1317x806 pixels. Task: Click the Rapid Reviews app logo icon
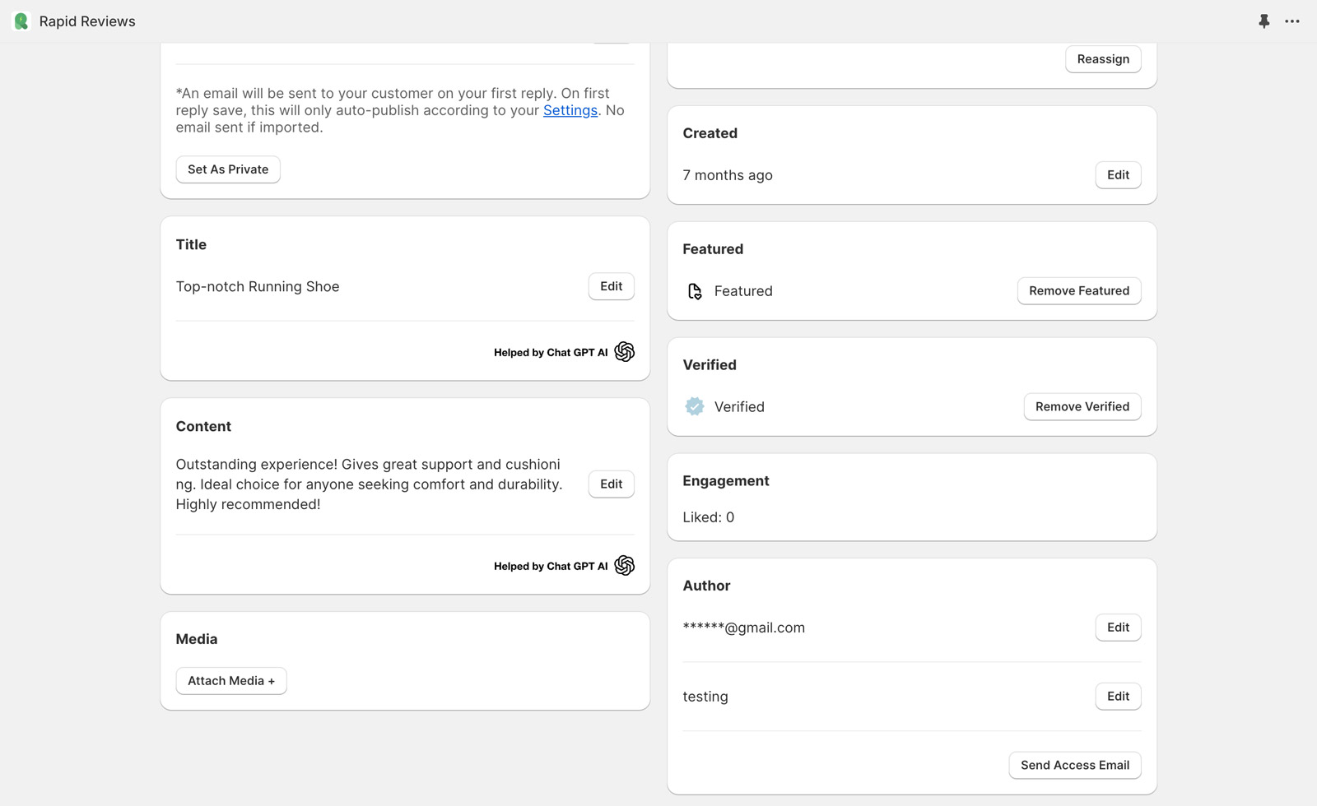point(21,21)
